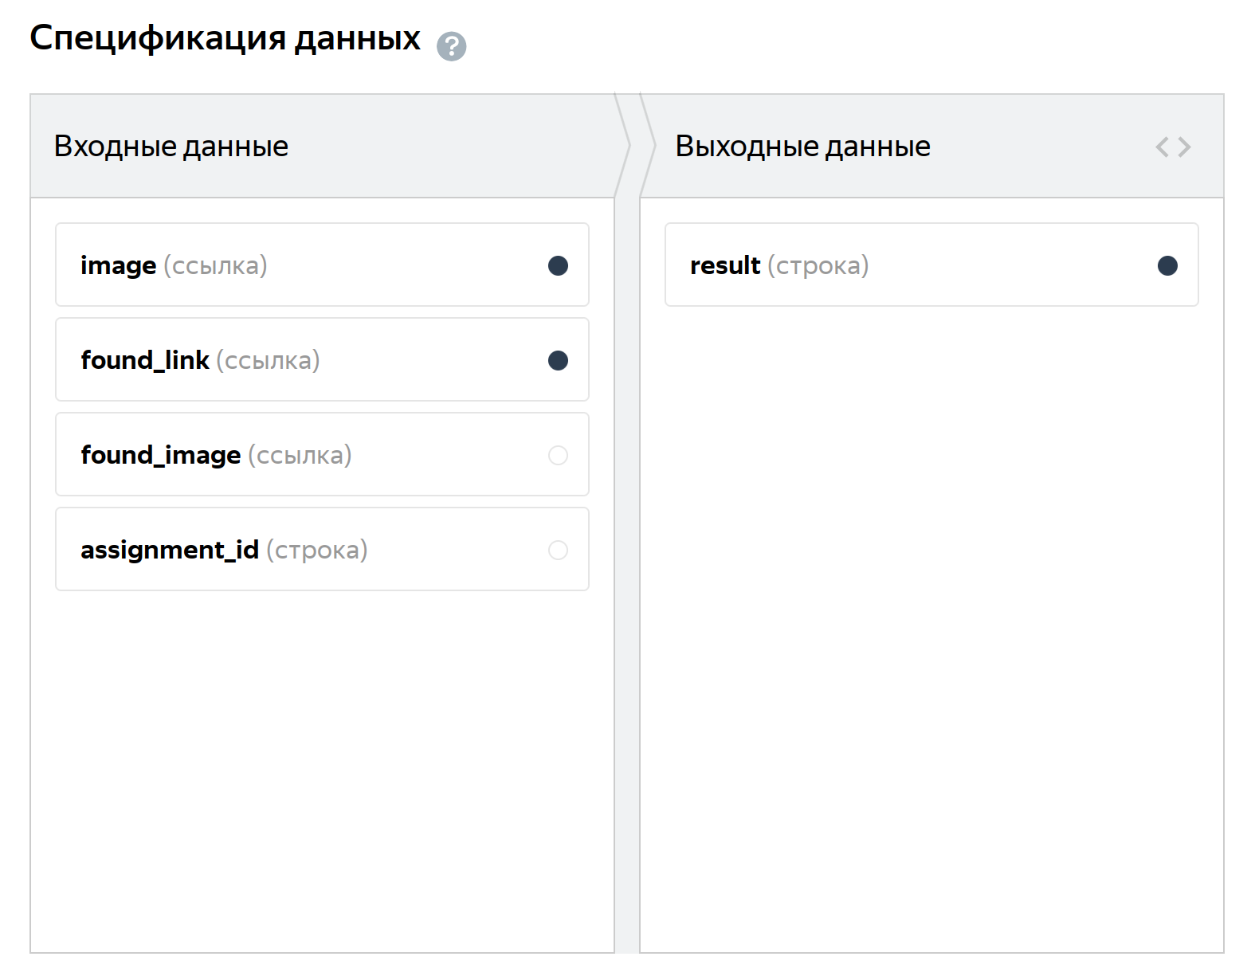Open the result output field name
This screenshot has height=980, width=1251.
pos(724,265)
